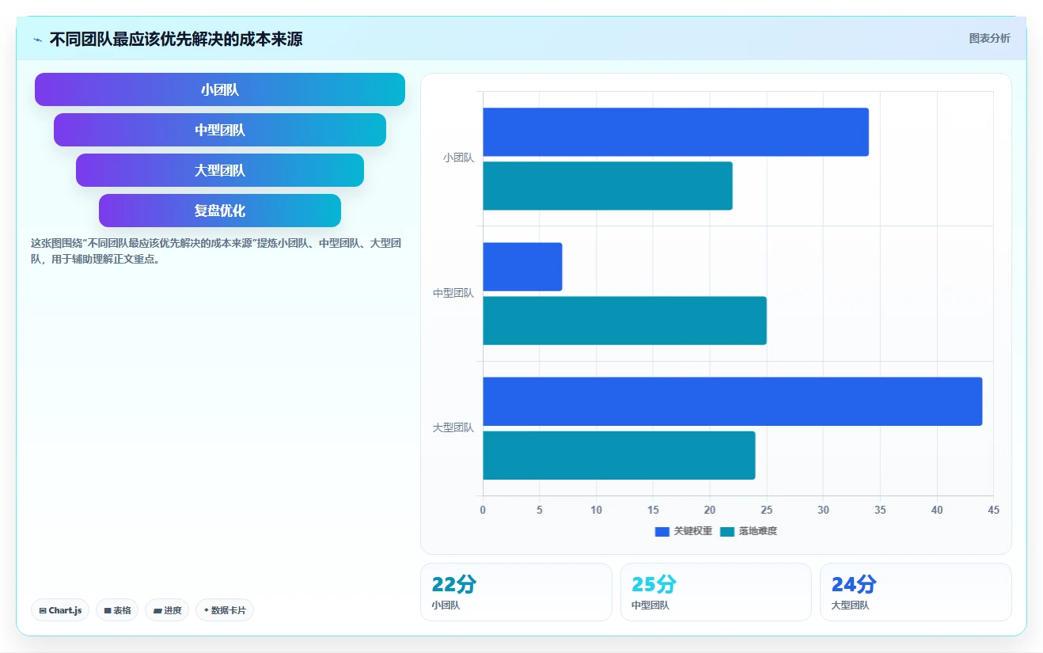Click the description paragraph under the funnel
Image resolution: width=1043 pixels, height=653 pixels.
click(216, 251)
